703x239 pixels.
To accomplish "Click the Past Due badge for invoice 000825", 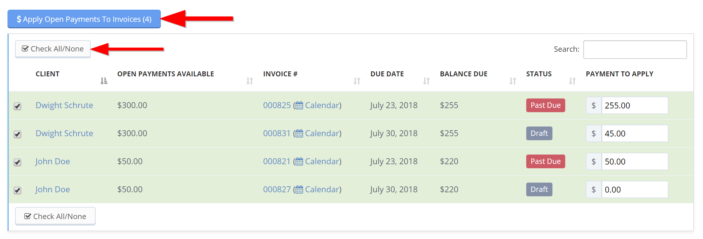I will pos(546,105).
